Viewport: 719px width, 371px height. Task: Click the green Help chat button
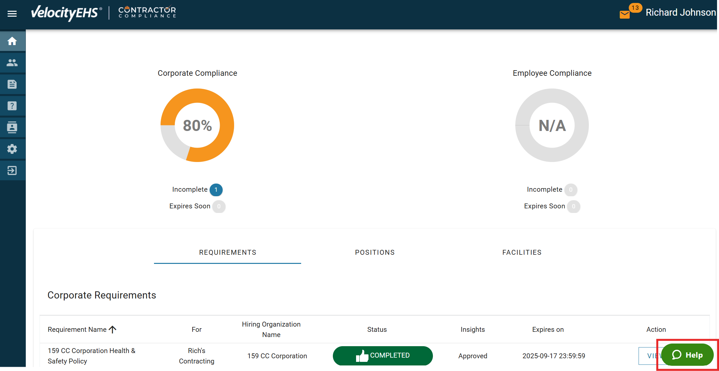tap(687, 355)
